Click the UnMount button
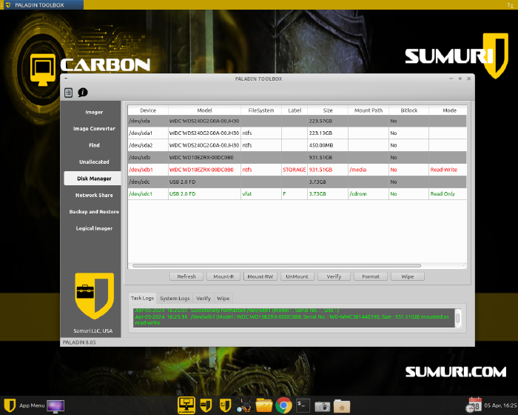Screen dimensions: 518x415 coord(297,276)
